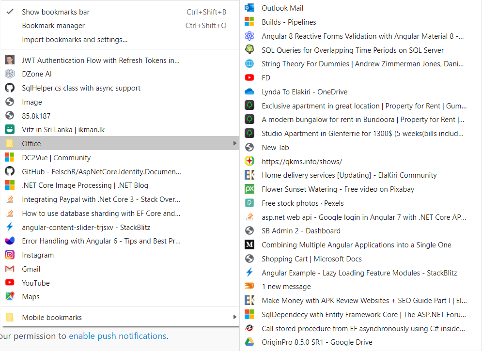Click GitHub icon beside SqlHelper.cs bookmark
The width and height of the screenshot is (482, 351).
click(x=10, y=88)
